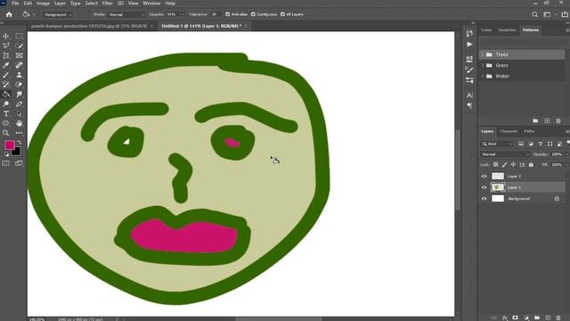
Task: Select the Crop tool
Action: tap(6, 55)
